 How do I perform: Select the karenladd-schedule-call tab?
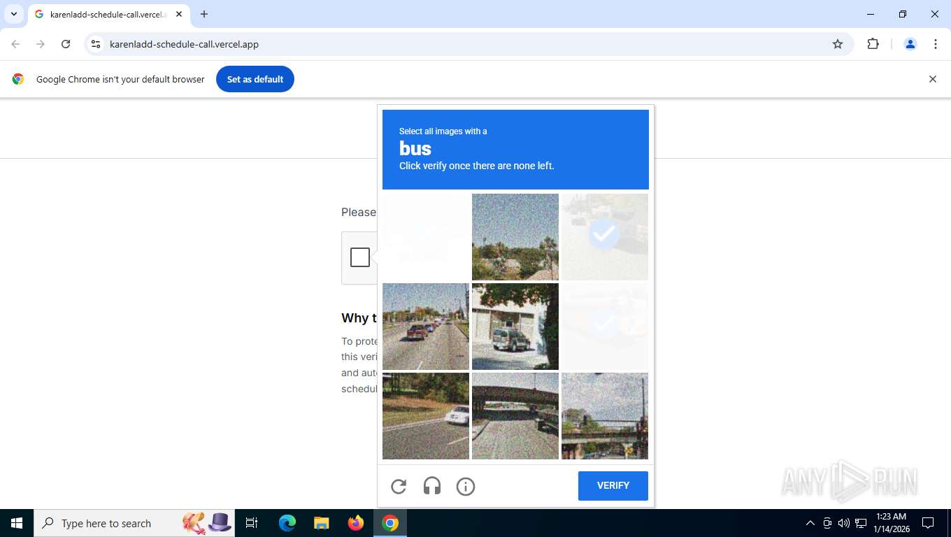coord(108,14)
